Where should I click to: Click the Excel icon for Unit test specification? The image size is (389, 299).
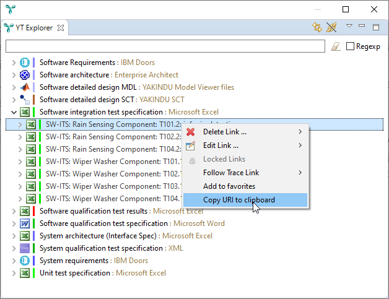[x=25, y=273]
